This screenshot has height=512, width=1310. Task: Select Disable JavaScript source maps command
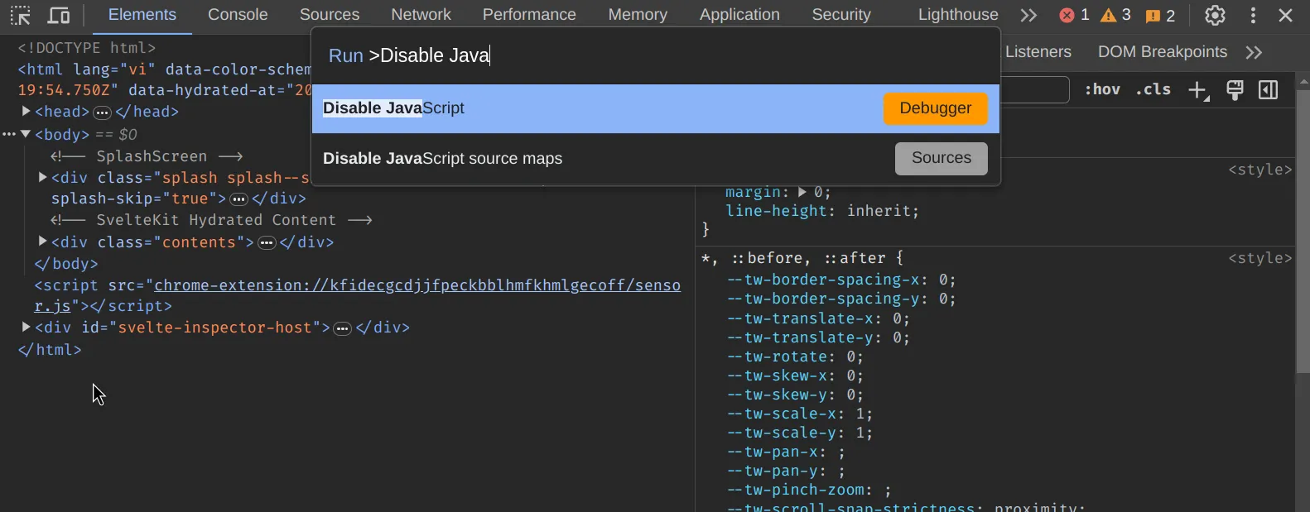point(656,158)
